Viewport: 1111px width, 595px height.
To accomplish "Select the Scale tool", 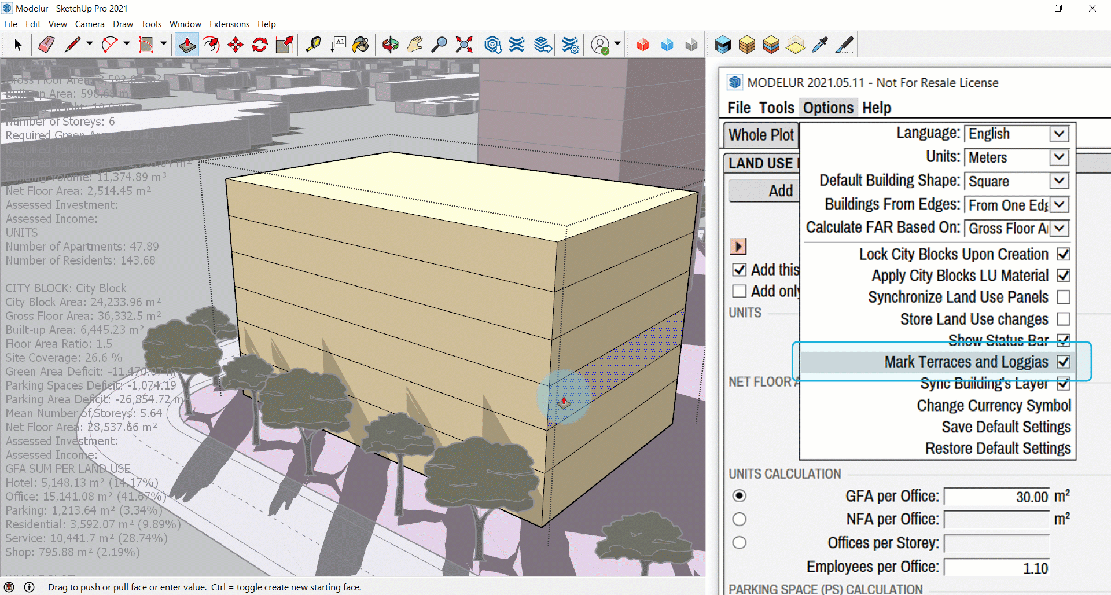I will click(285, 45).
